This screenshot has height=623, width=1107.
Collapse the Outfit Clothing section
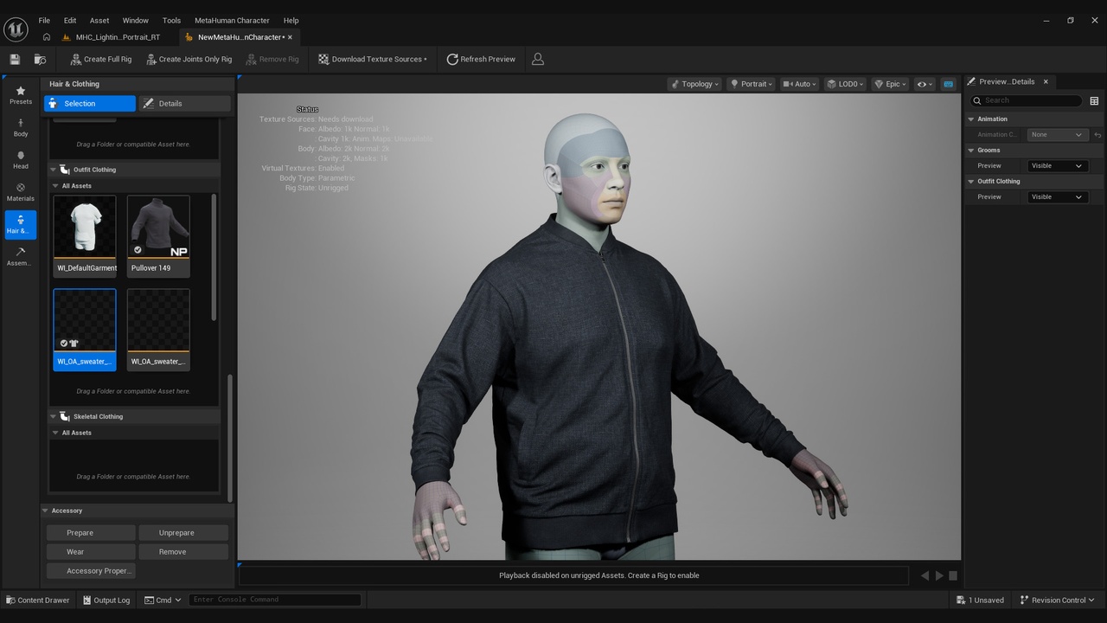[53, 170]
